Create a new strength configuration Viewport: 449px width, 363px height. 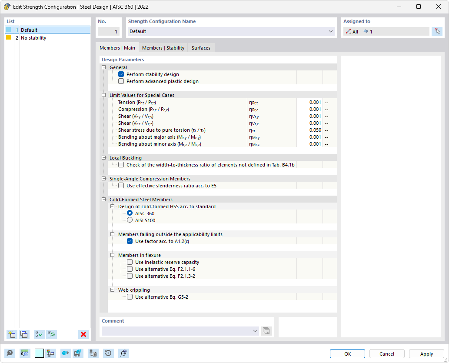click(11, 334)
